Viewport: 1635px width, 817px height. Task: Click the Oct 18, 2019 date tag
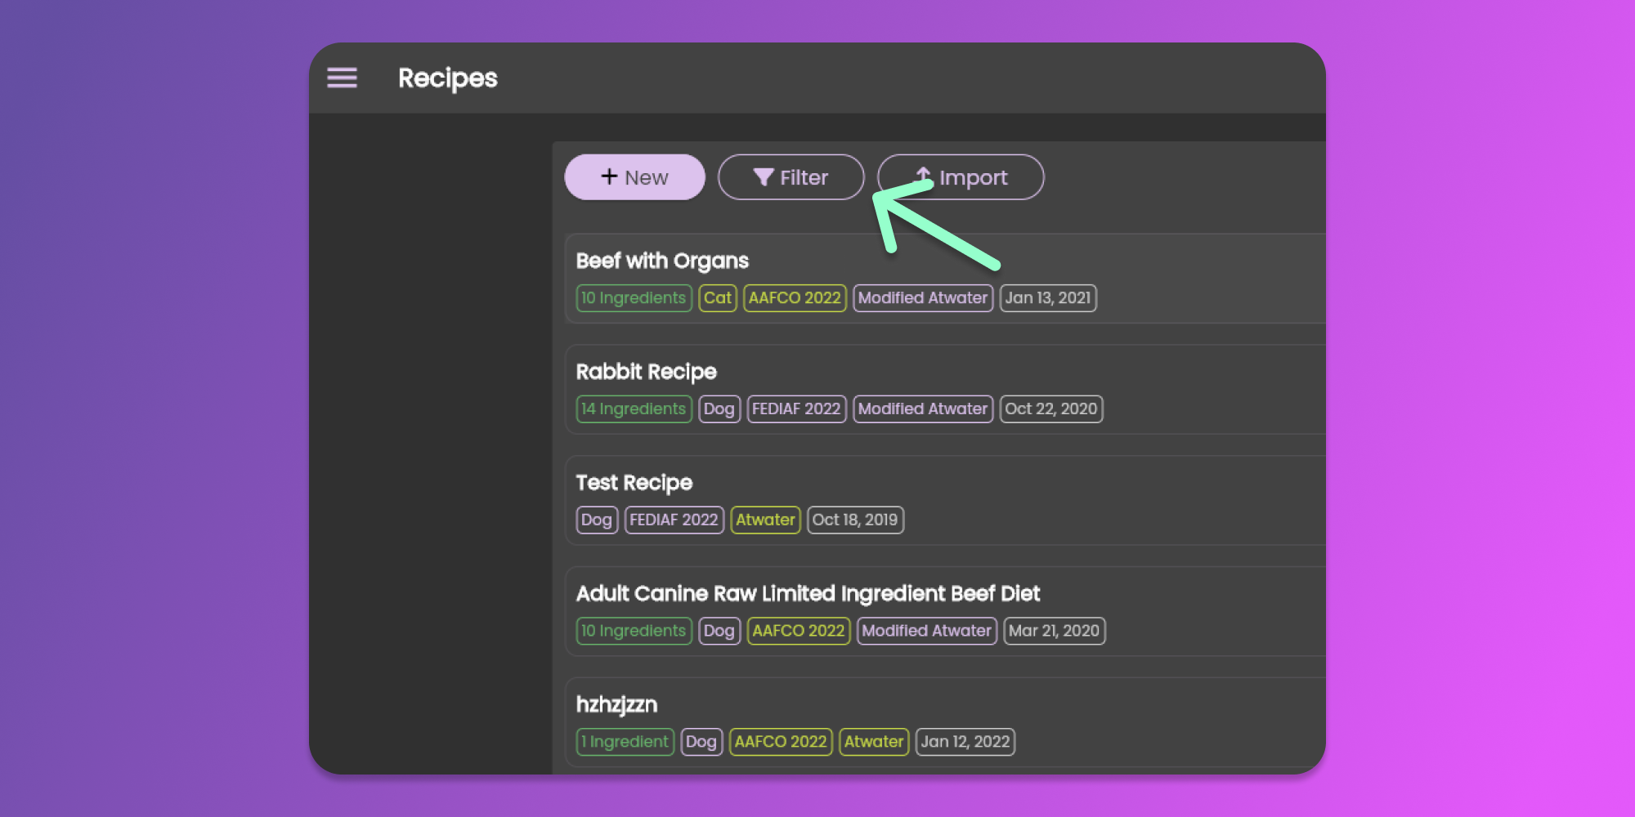(x=854, y=520)
